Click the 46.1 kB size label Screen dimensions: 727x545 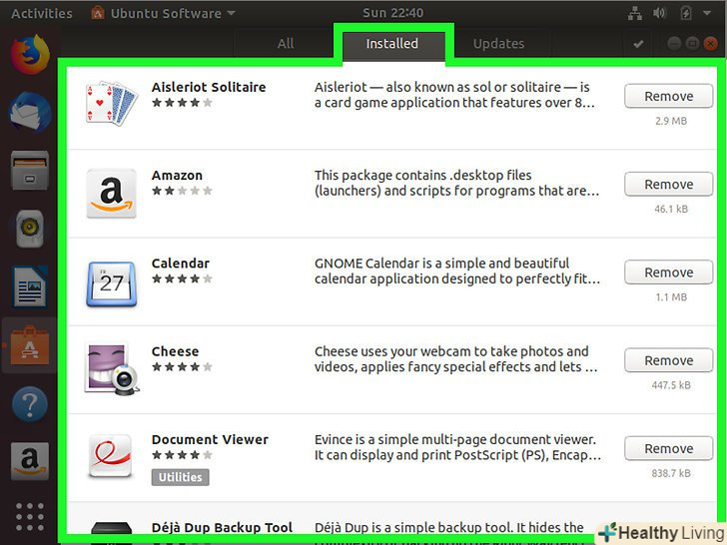pos(671,209)
